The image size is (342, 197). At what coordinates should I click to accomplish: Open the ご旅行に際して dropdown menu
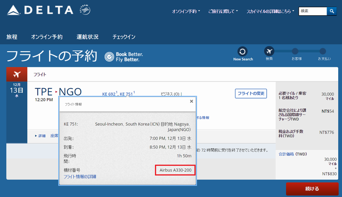pos(223,12)
